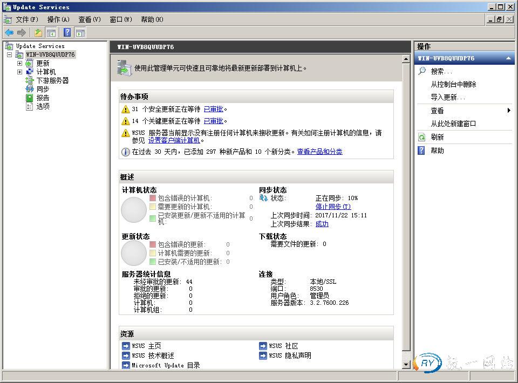Open the 操作(A) menu
The width and height of the screenshot is (518, 383).
pos(58,19)
